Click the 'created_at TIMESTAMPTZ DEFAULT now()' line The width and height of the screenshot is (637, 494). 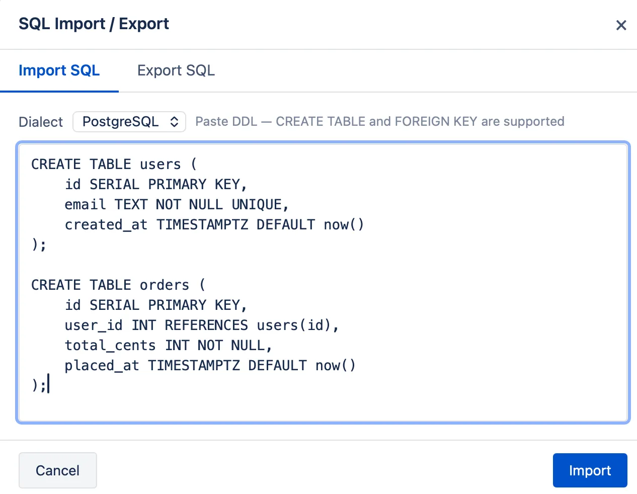tap(214, 224)
